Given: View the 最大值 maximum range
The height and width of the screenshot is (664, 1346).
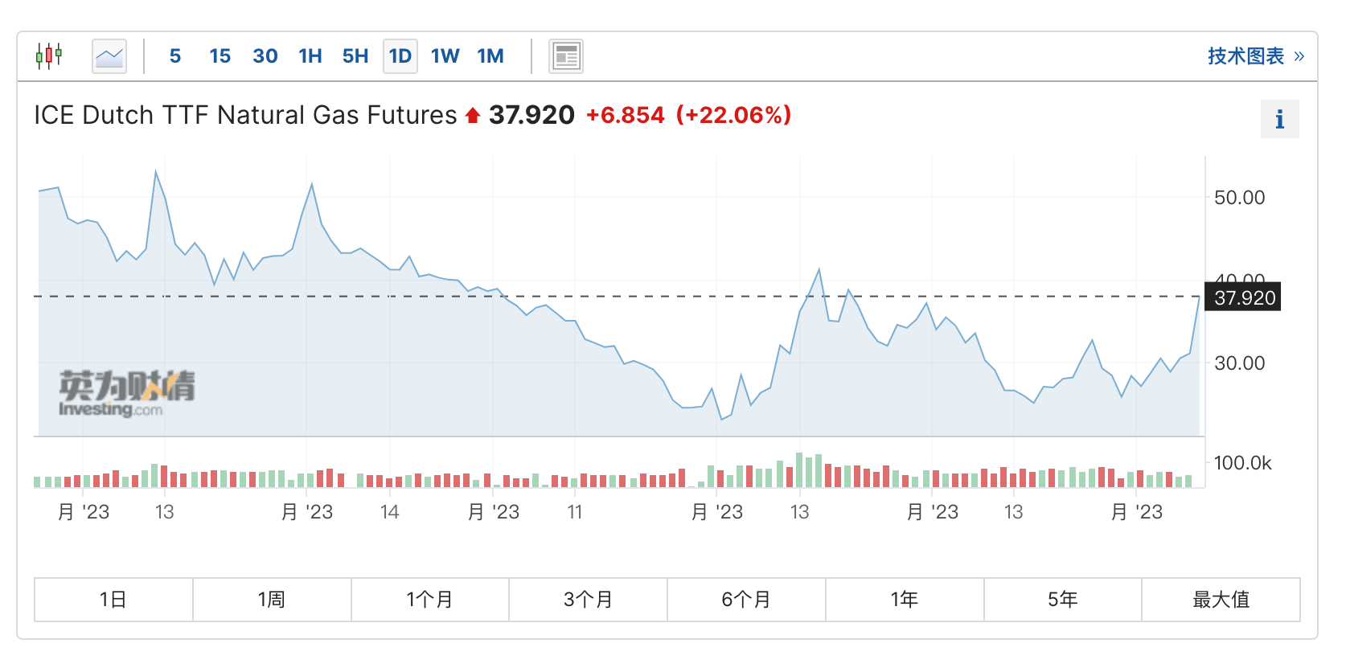Looking at the screenshot, I should pyautogui.click(x=1221, y=600).
